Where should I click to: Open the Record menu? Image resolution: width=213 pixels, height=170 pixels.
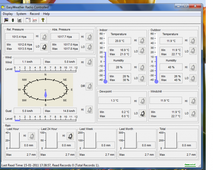[x=35, y=14]
